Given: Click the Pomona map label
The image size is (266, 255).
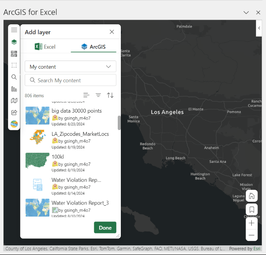Looking at the screenshot, I should (234, 112).
